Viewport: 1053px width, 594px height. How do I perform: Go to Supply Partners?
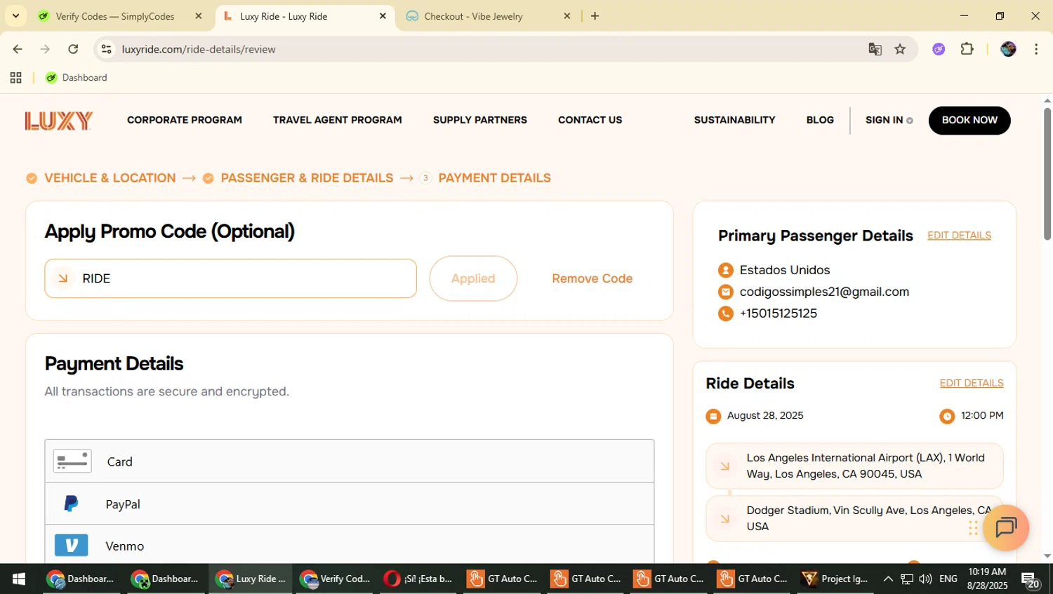click(480, 120)
